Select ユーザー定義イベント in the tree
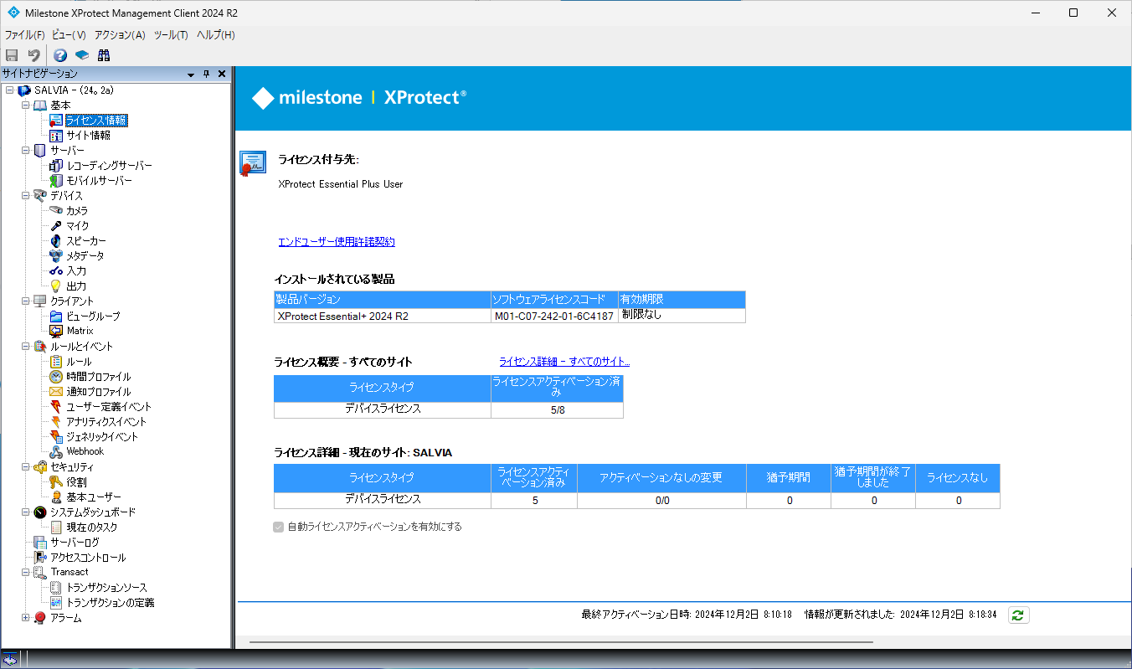Viewport: 1132px width, 669px height. pos(109,407)
